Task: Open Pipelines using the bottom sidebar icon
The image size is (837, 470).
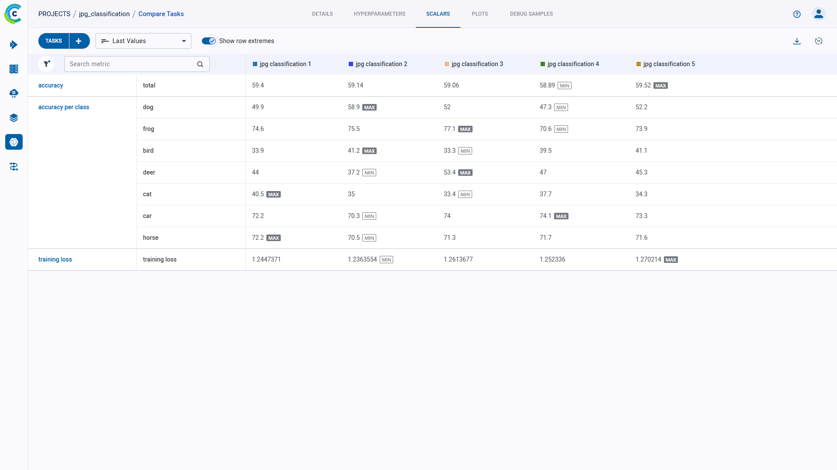Action: [14, 167]
